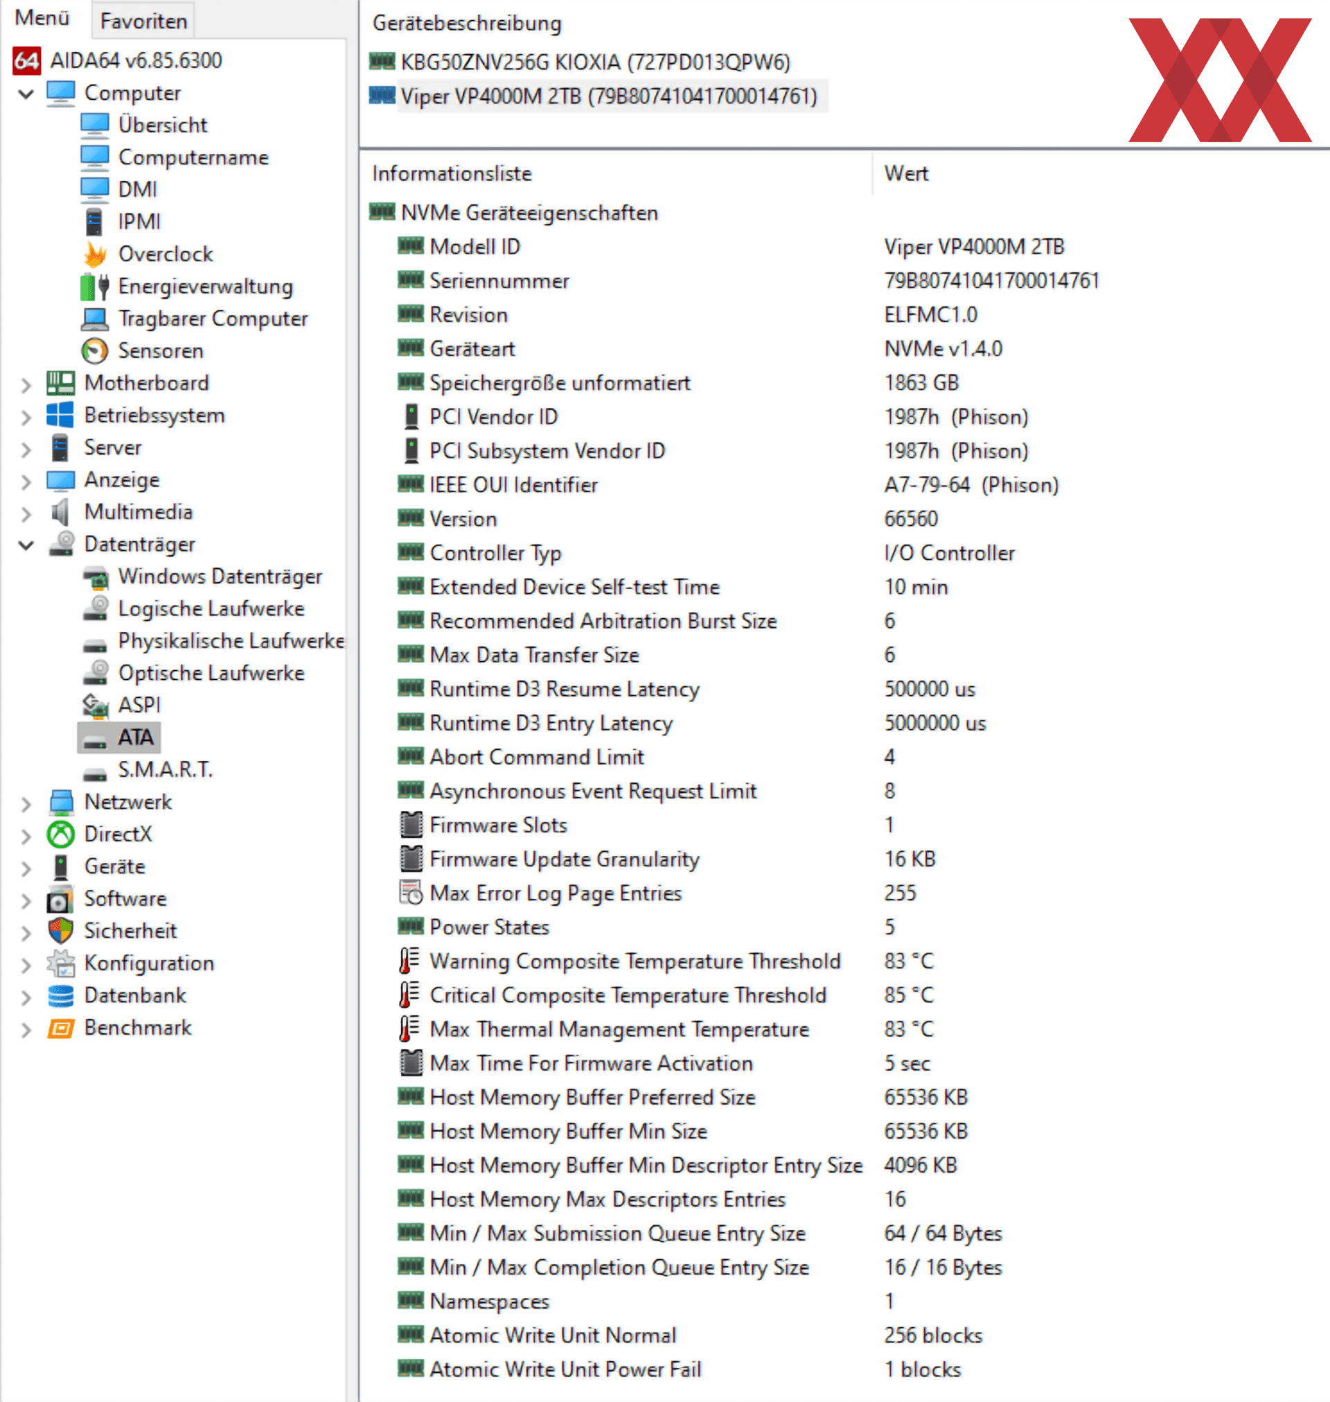The height and width of the screenshot is (1402, 1330).
Task: Select Optische Laufwerke icon
Action: [96, 674]
